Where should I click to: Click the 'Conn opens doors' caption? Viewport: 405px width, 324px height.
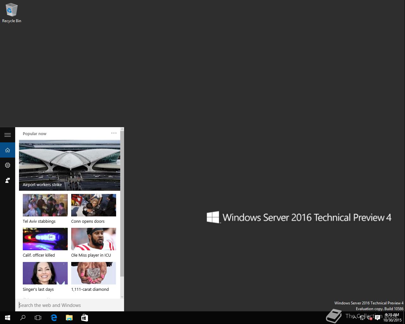[88, 221]
